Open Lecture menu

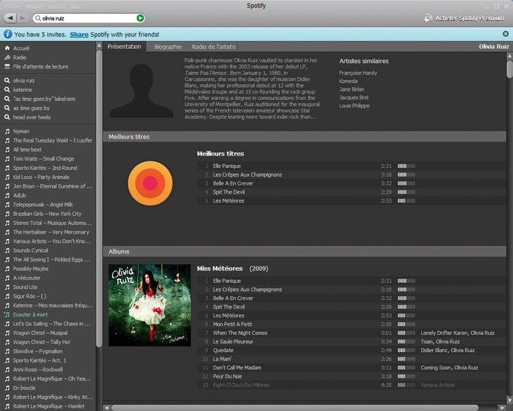[57, 6]
